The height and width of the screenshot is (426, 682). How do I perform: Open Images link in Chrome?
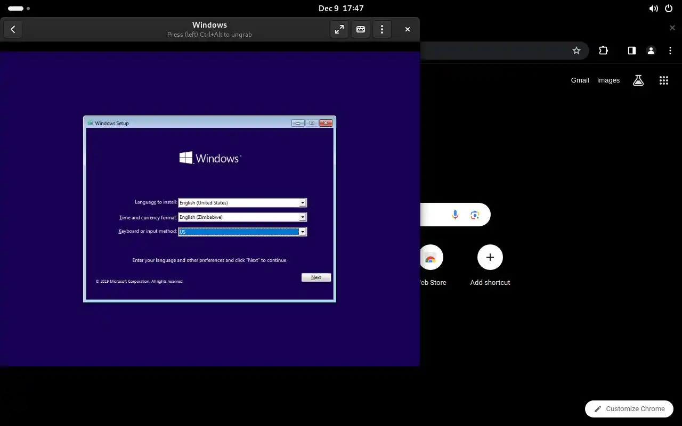pos(608,80)
